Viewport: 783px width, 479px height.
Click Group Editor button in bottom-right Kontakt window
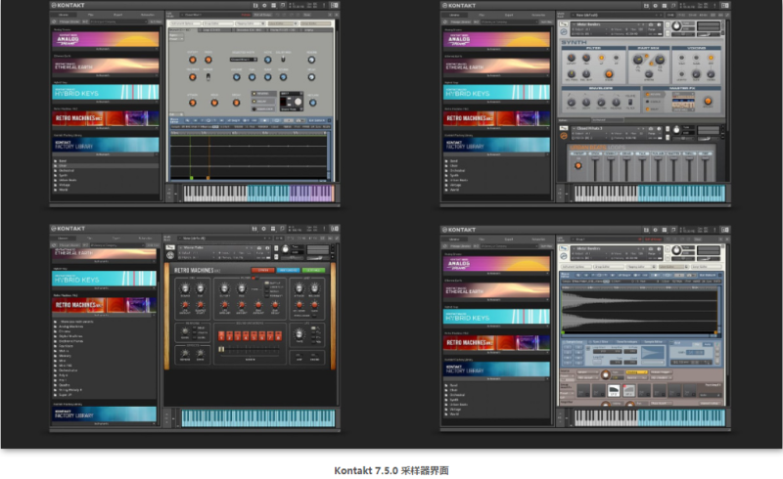pyautogui.click(x=608, y=267)
